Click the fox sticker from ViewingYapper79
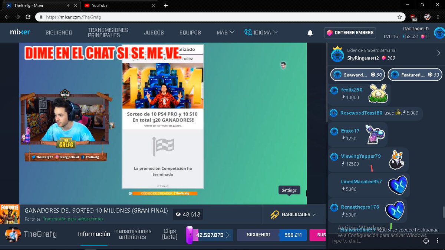This screenshot has height=250, width=445. pos(396,160)
